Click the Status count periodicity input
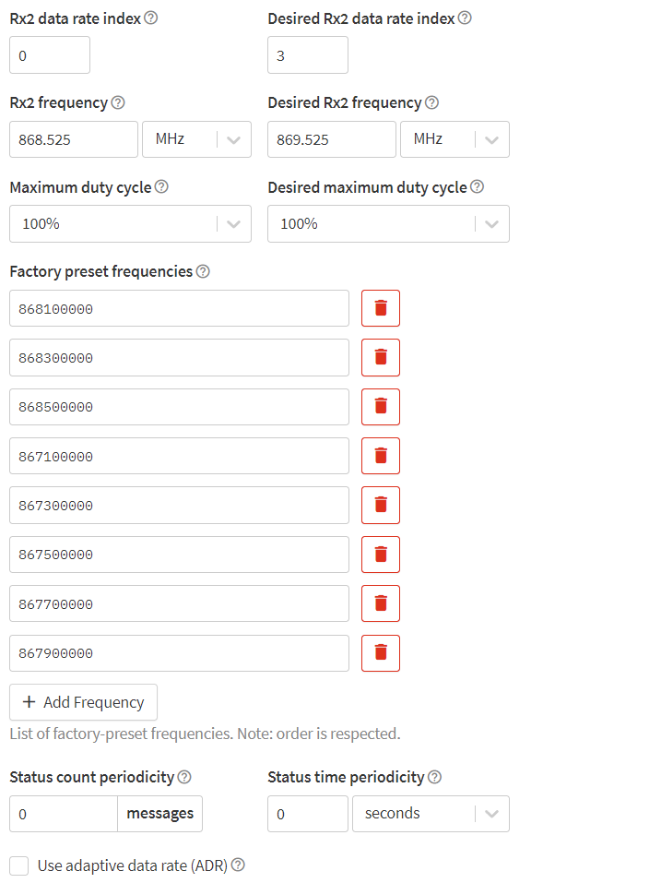This screenshot has height=895, width=661. 64,814
